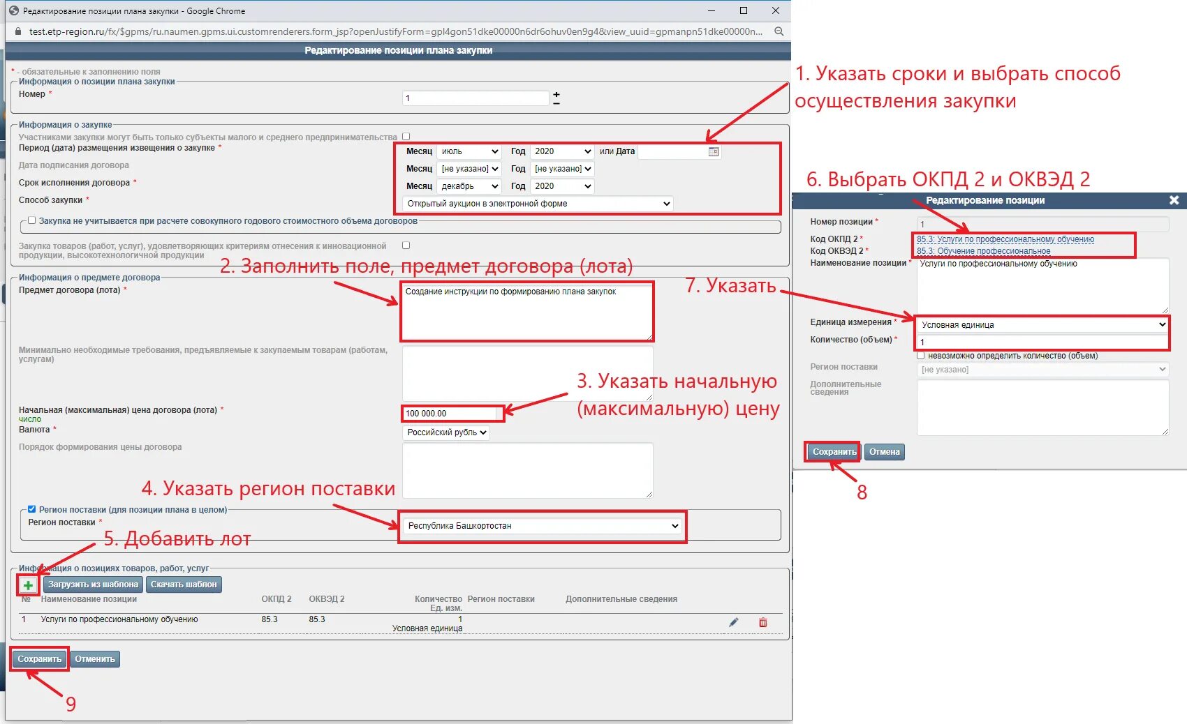
Task: Open contract signing month dropdown
Action: (x=469, y=169)
